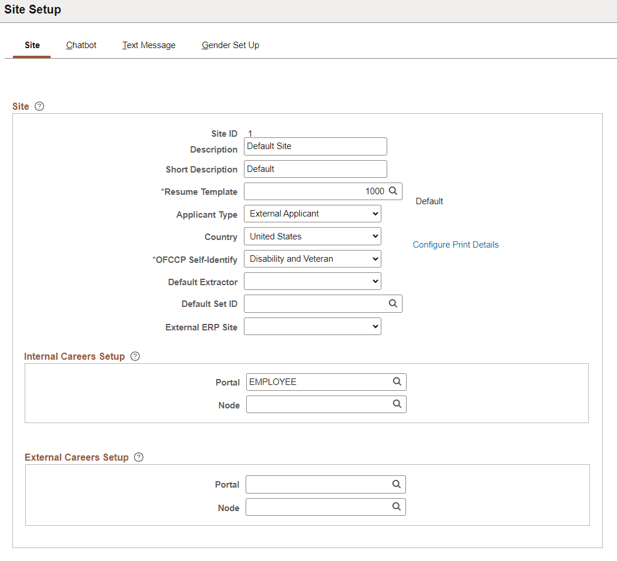Click the Short Description field
Screen dimensions: 617x561
click(x=315, y=168)
